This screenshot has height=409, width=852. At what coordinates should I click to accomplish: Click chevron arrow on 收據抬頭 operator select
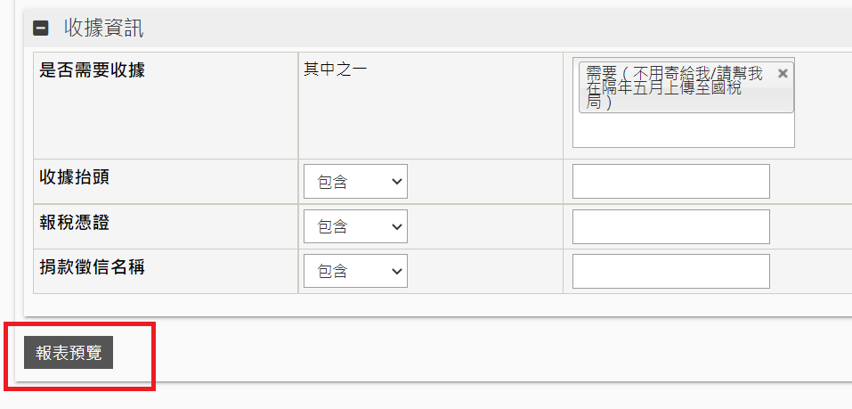[x=397, y=182]
